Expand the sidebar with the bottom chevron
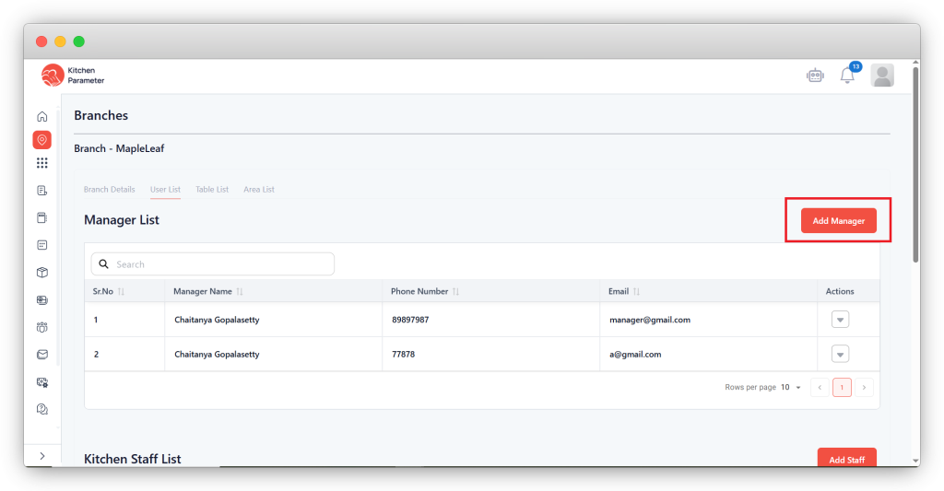The image size is (944, 491). pos(41,456)
